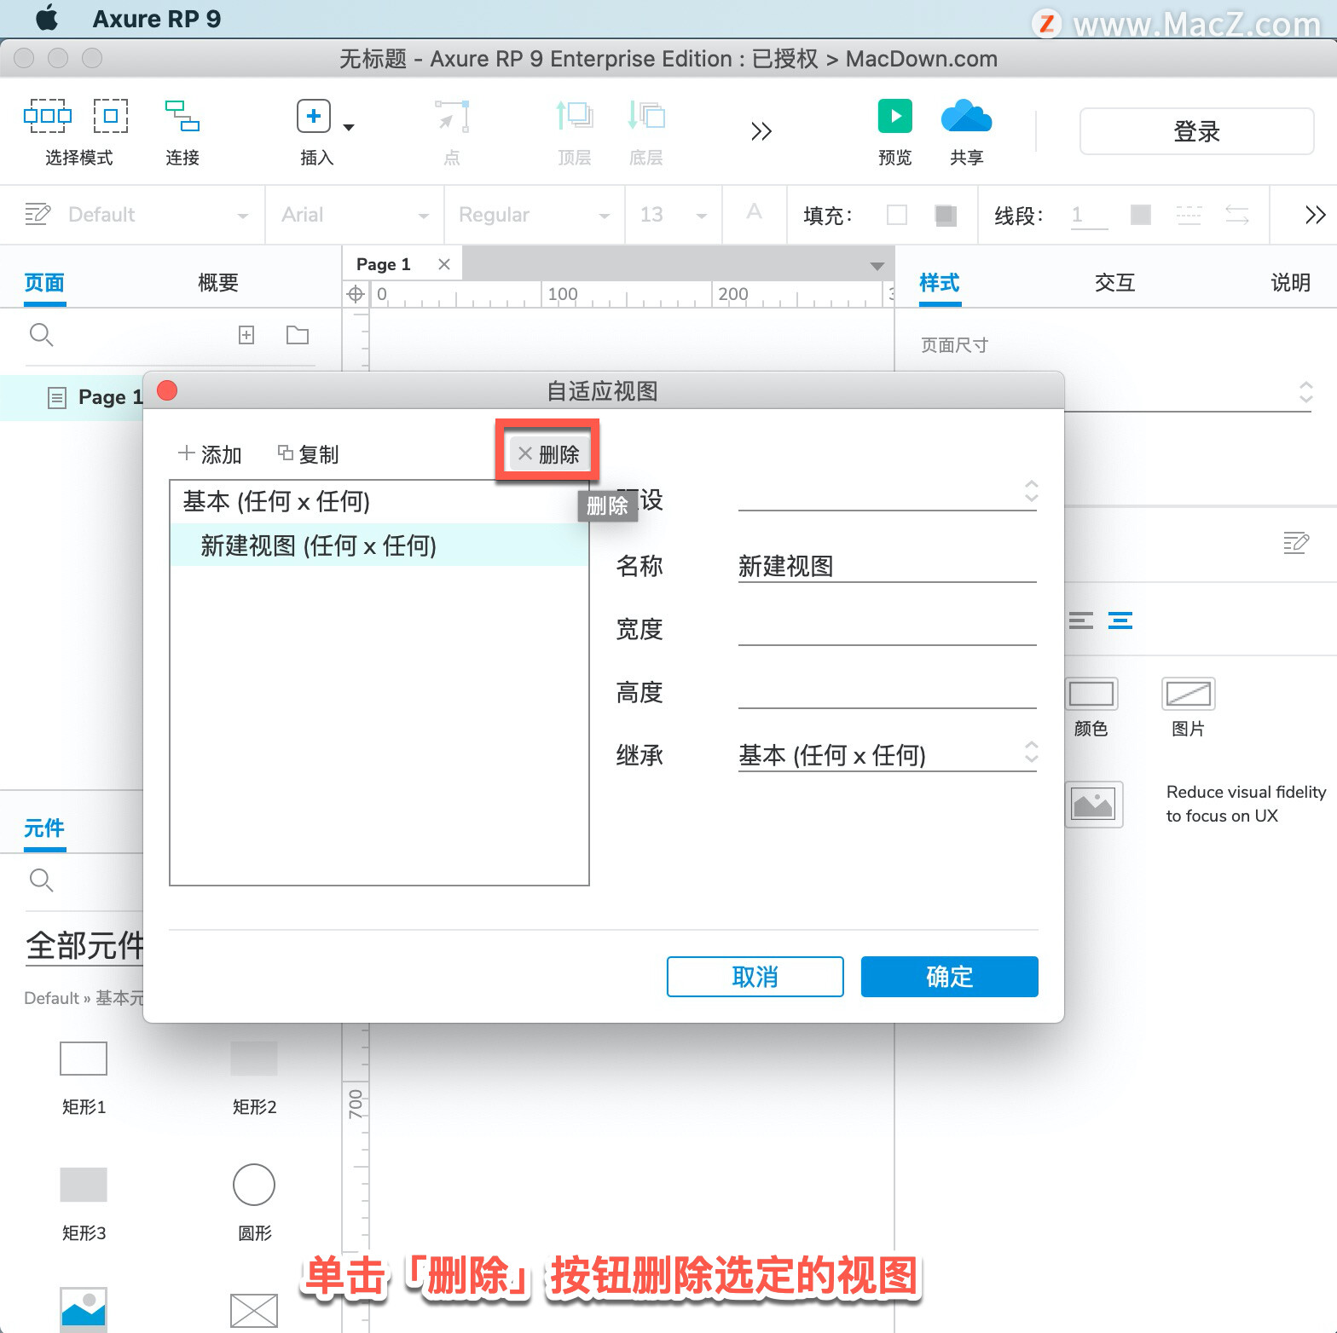
Task: Click the Insert plus icon
Action: pyautogui.click(x=314, y=116)
